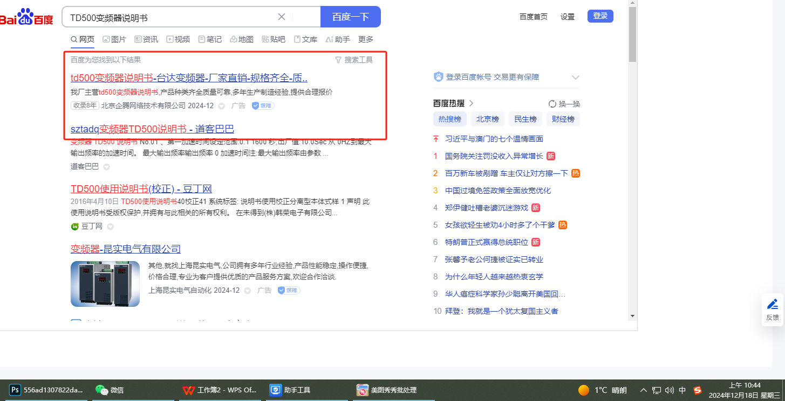Switch to the 文库 tab
785x401 pixels.
(x=305, y=39)
